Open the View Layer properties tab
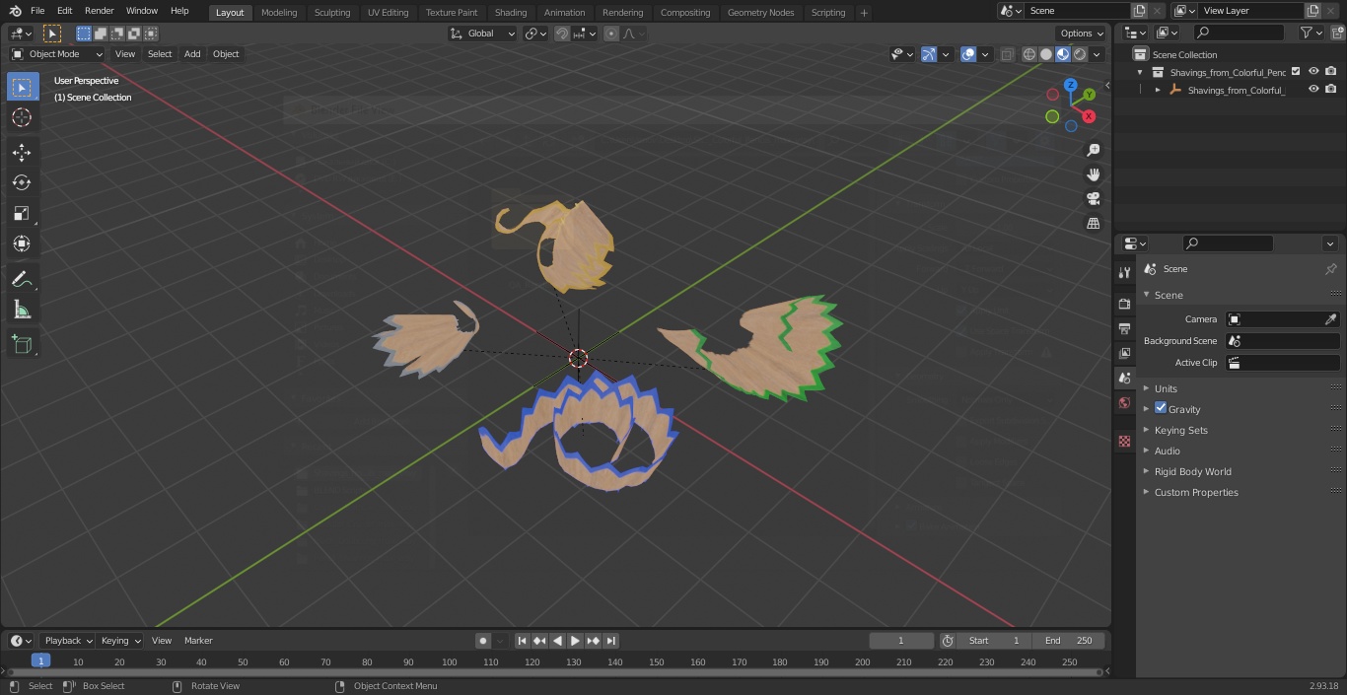 (x=1124, y=353)
